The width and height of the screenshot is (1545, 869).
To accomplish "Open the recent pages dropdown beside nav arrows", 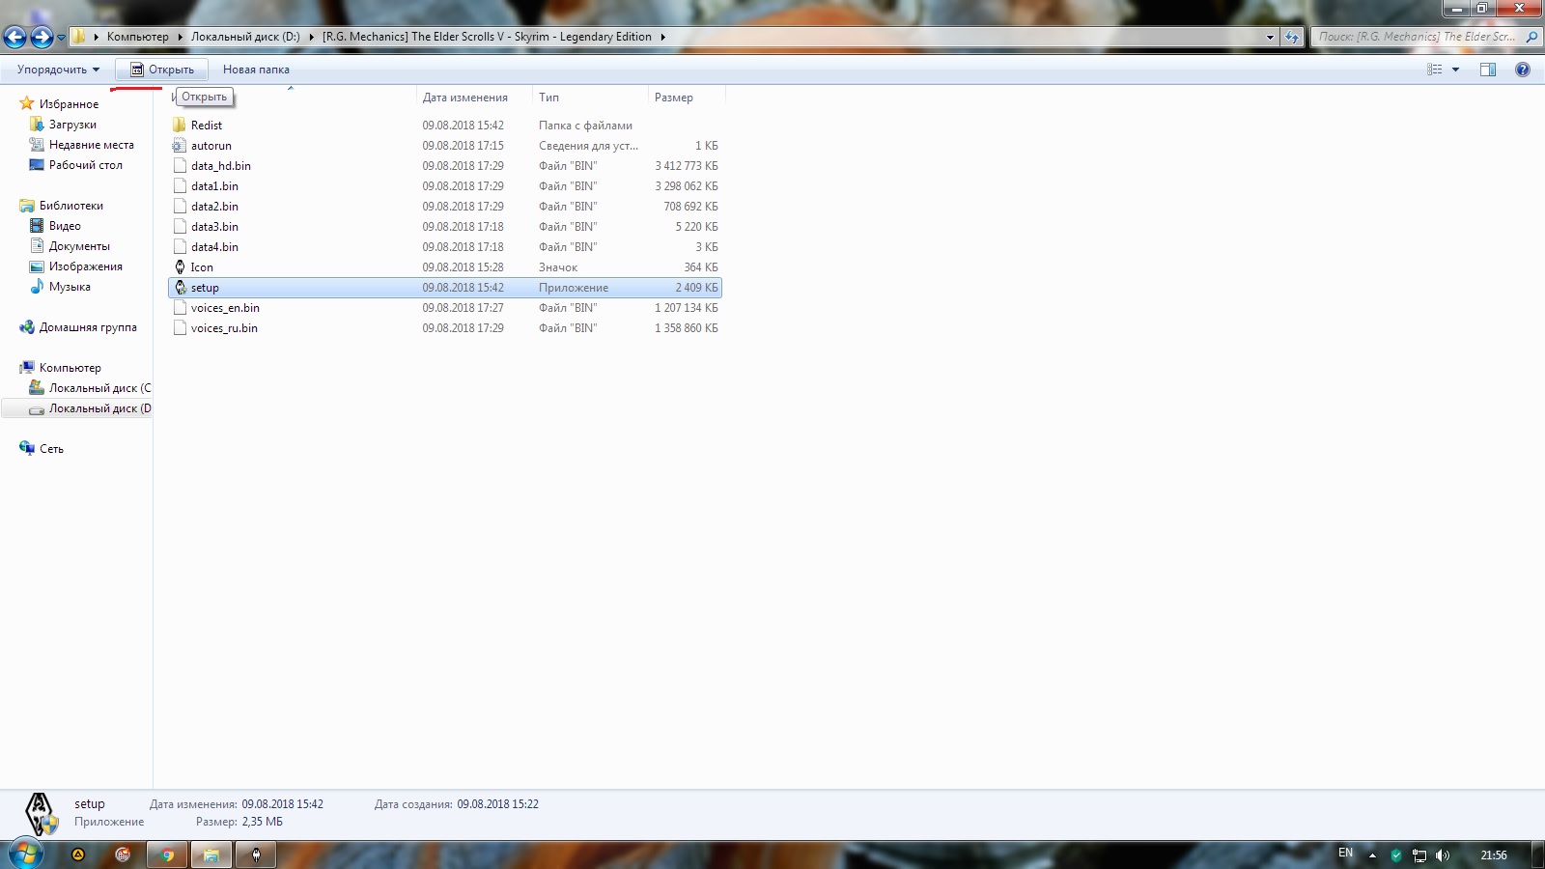I will [61, 38].
